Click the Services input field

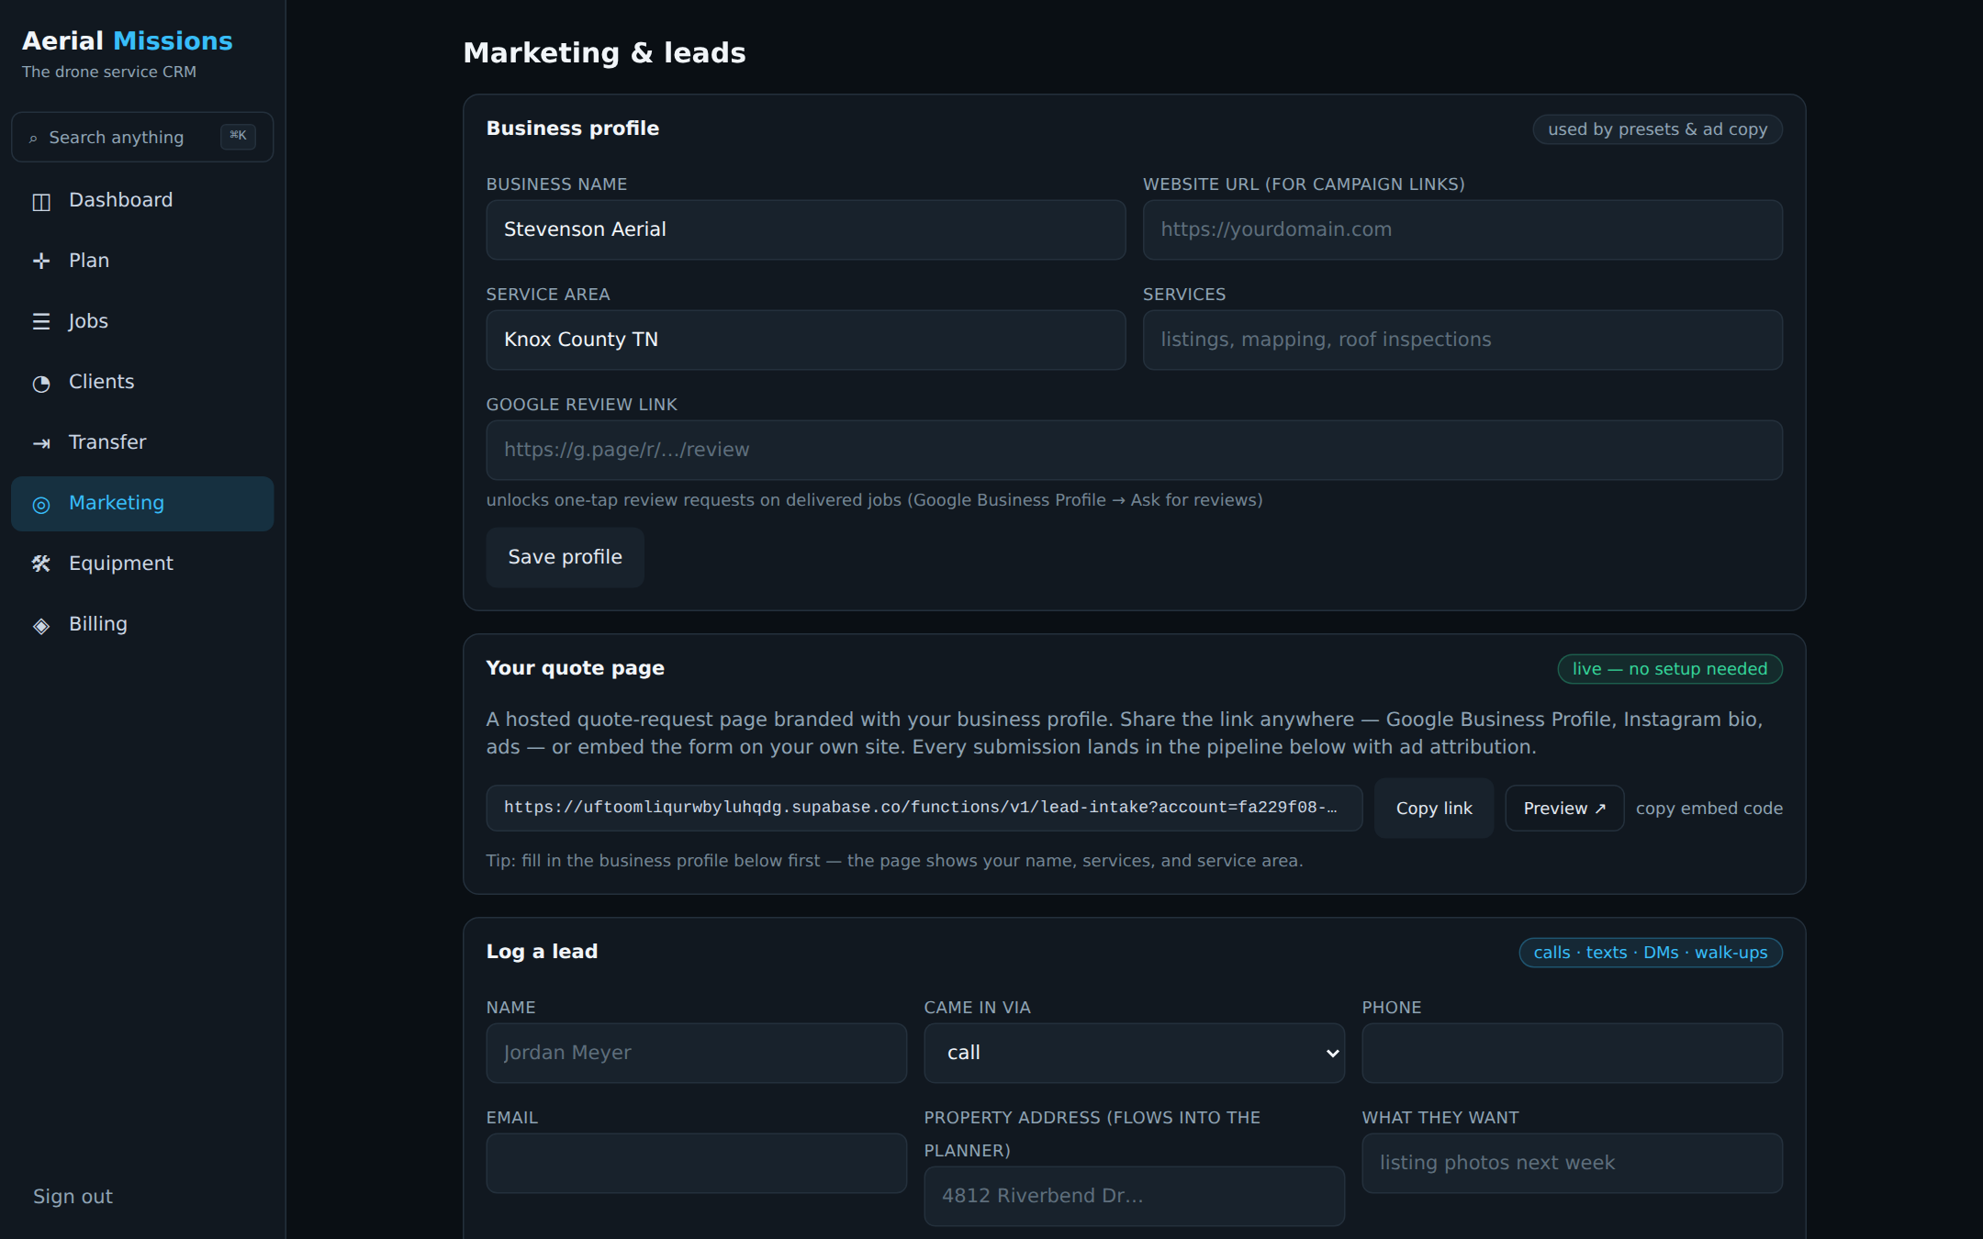click(x=1462, y=340)
